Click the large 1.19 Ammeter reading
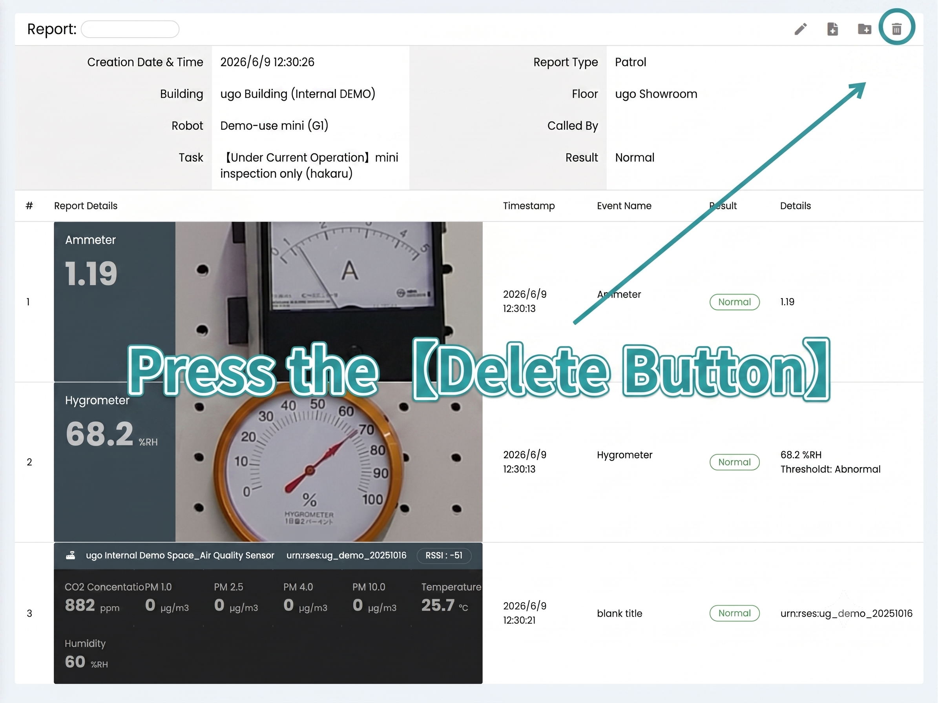The image size is (938, 703). click(91, 274)
